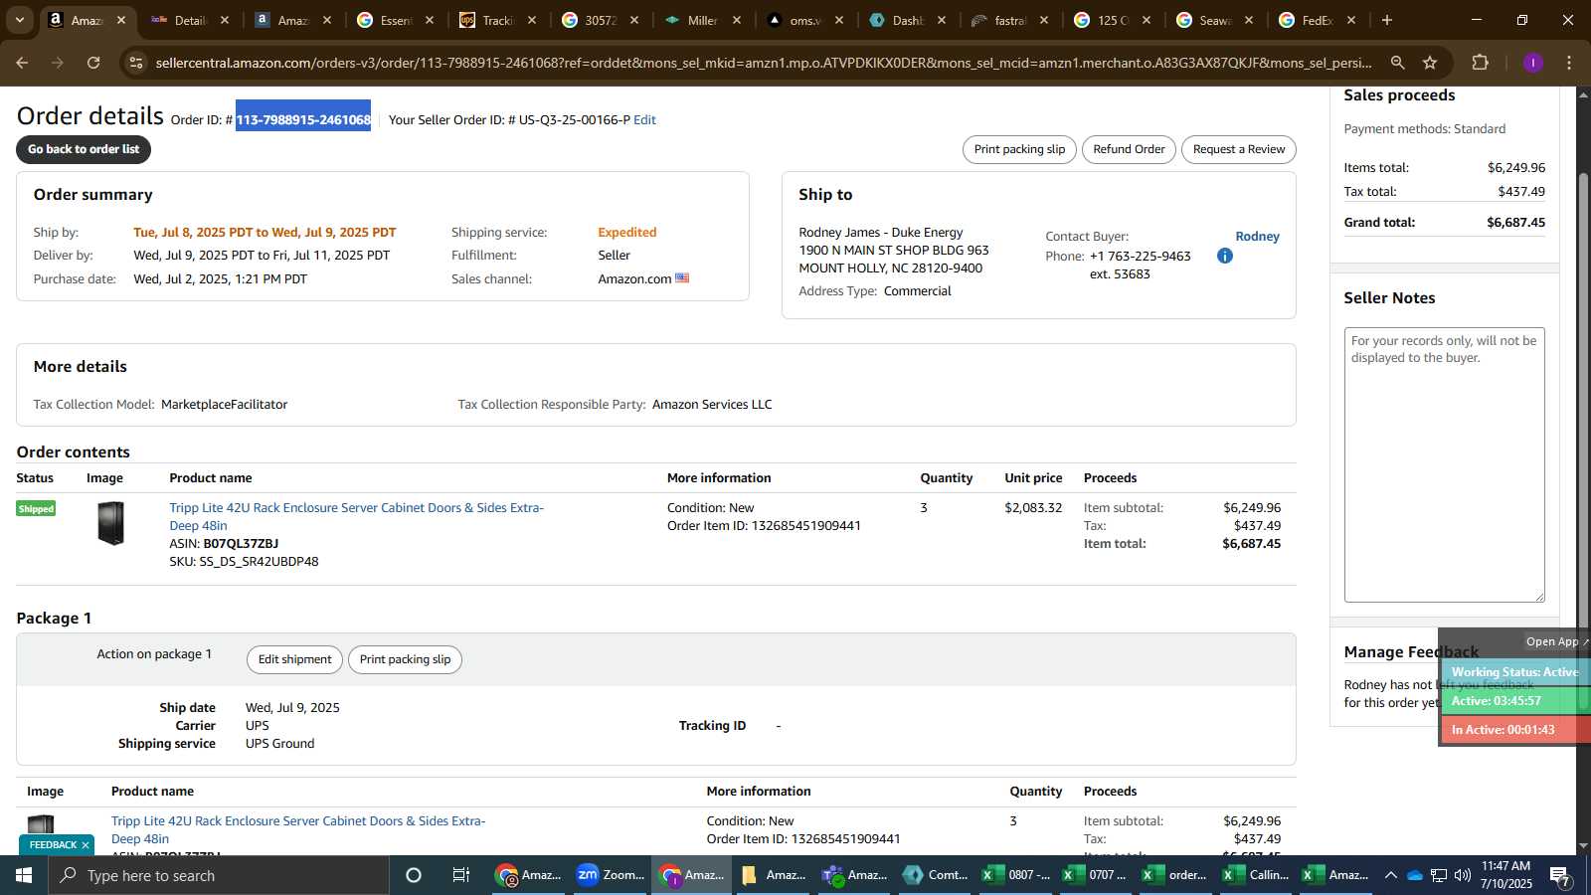The width and height of the screenshot is (1591, 895).
Task: Open the 0707 Excel workbook on taskbar
Action: point(1096,875)
